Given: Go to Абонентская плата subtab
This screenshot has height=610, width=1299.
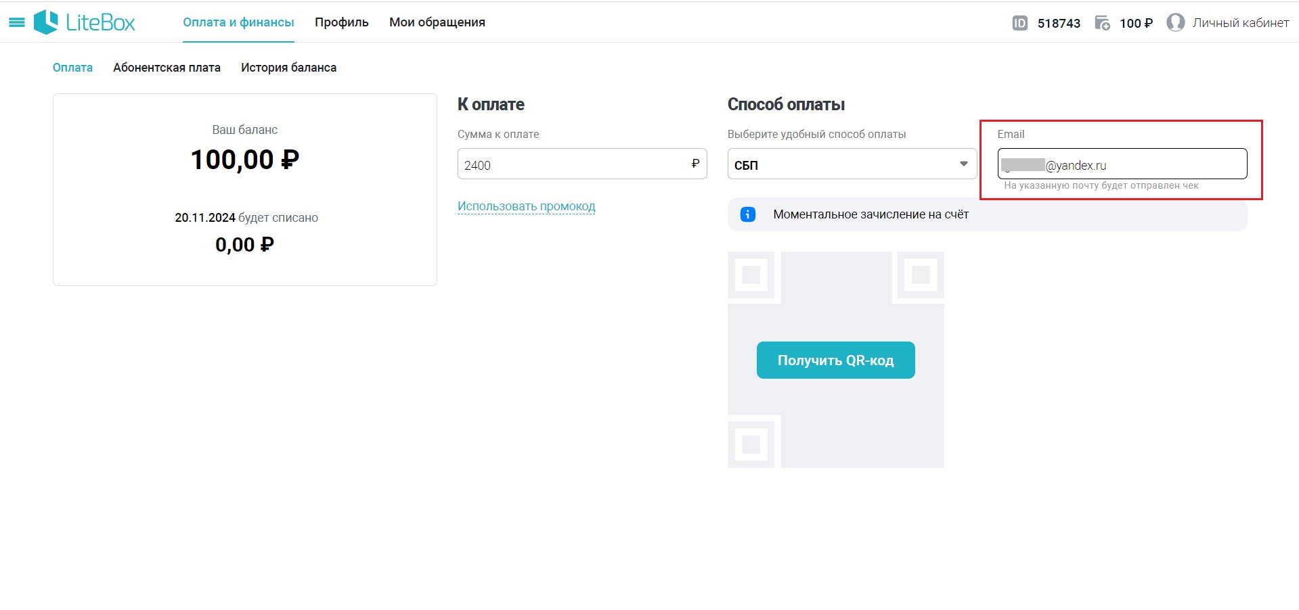Looking at the screenshot, I should tap(167, 68).
